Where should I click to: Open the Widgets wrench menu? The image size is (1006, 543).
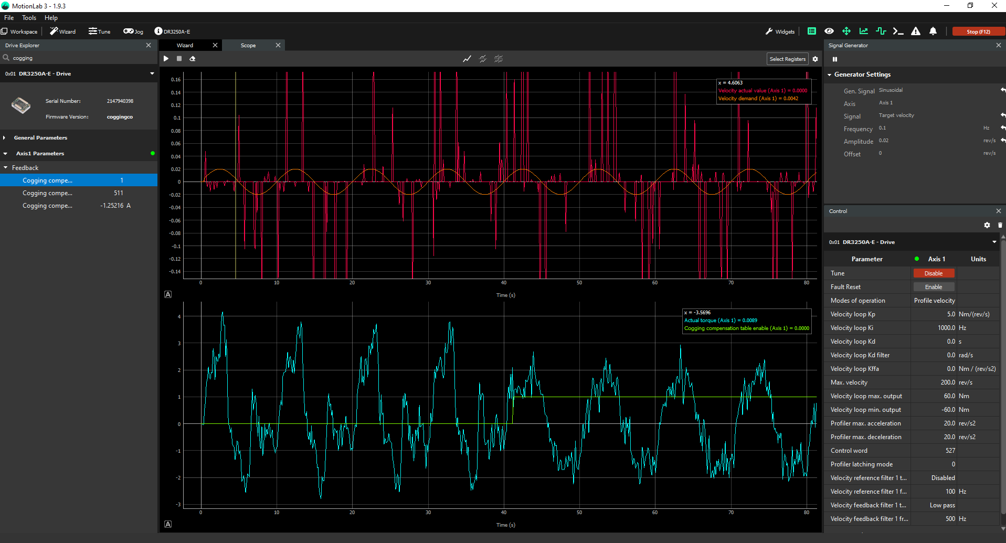(780, 31)
